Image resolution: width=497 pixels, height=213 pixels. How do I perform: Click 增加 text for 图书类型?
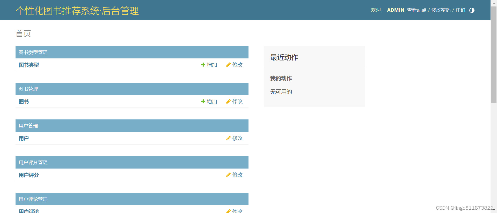tap(212, 65)
